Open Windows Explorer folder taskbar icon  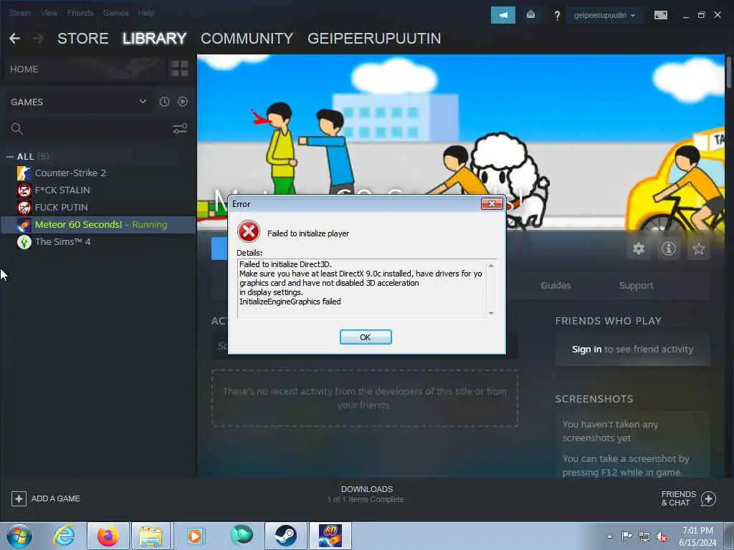[151, 536]
